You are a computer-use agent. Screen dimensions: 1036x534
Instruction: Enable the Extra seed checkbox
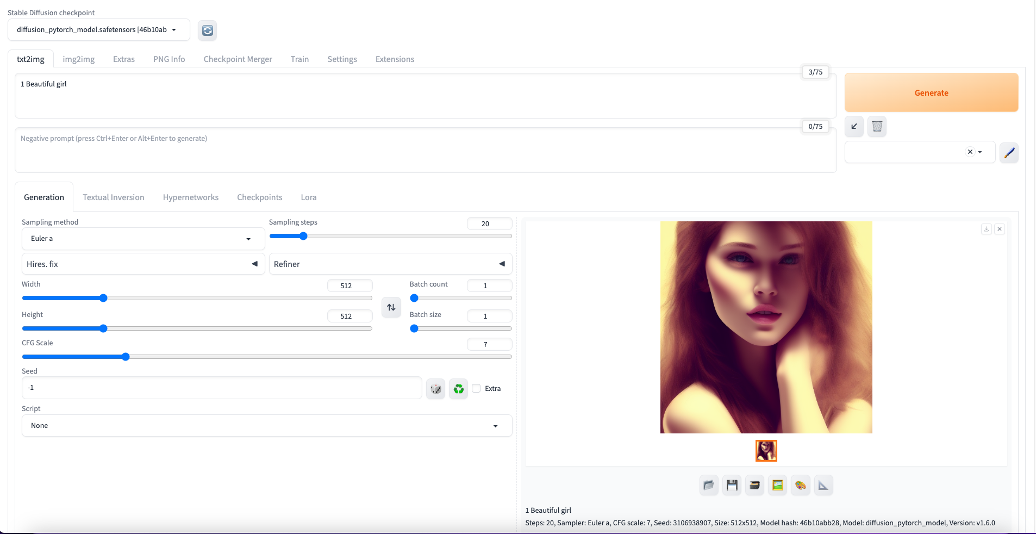coord(476,388)
